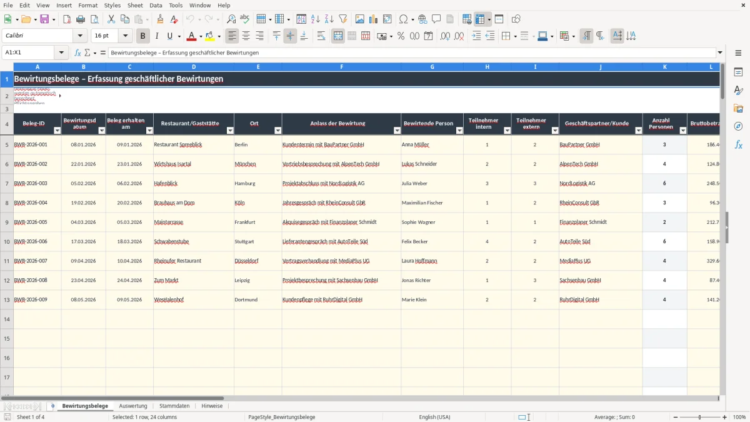Toggle Freeze Rows and Columns

480,19
